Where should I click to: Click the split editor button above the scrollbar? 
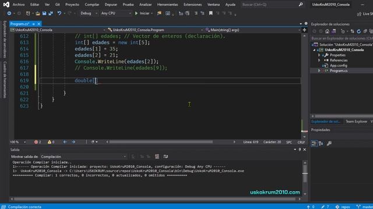point(304,30)
